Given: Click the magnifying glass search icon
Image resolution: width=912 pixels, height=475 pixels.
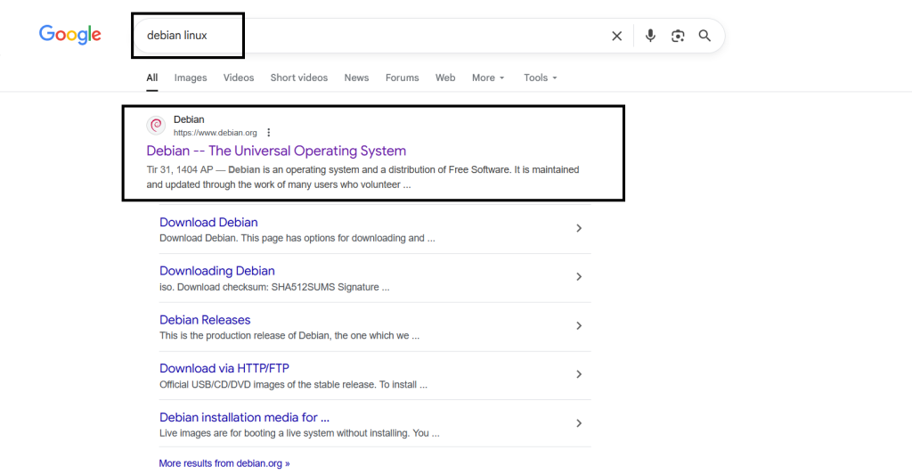Looking at the screenshot, I should pos(704,36).
